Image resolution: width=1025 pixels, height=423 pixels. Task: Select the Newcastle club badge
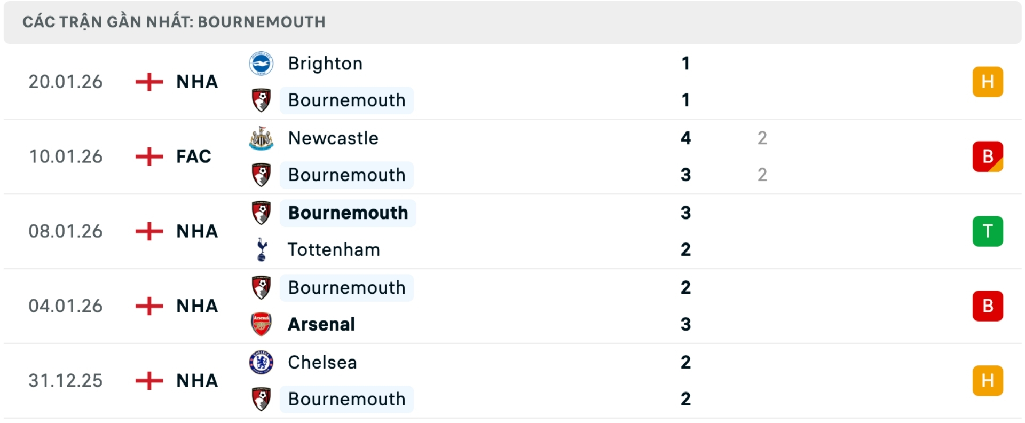click(261, 138)
